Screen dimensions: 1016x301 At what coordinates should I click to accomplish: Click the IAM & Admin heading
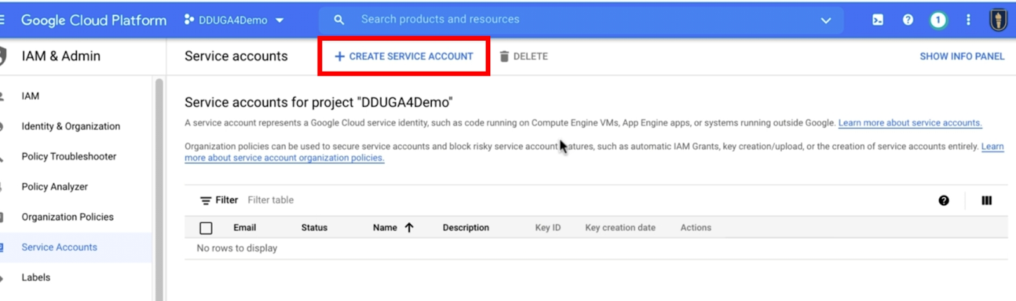point(61,56)
